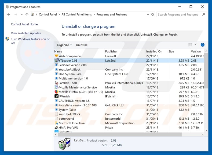Click the Web Companion program icon
The image size is (212, 155).
point(56,56)
